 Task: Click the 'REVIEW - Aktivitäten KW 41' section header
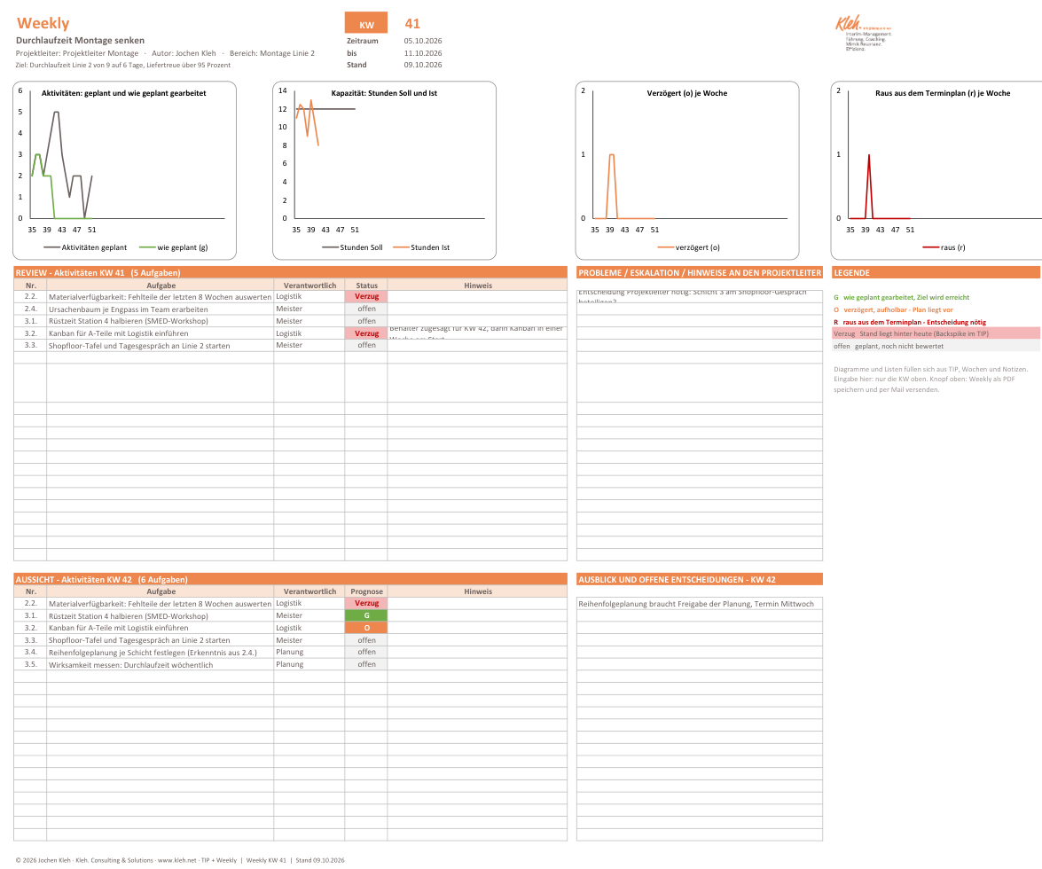pyautogui.click(x=290, y=272)
